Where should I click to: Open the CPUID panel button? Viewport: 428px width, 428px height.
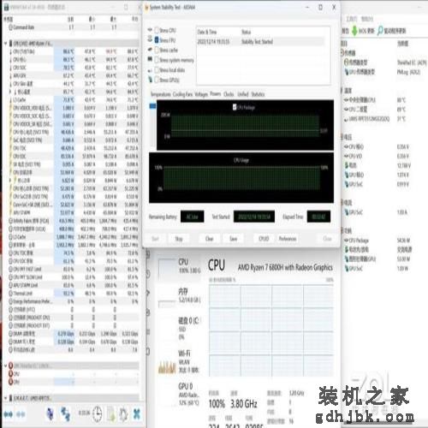coord(264,239)
